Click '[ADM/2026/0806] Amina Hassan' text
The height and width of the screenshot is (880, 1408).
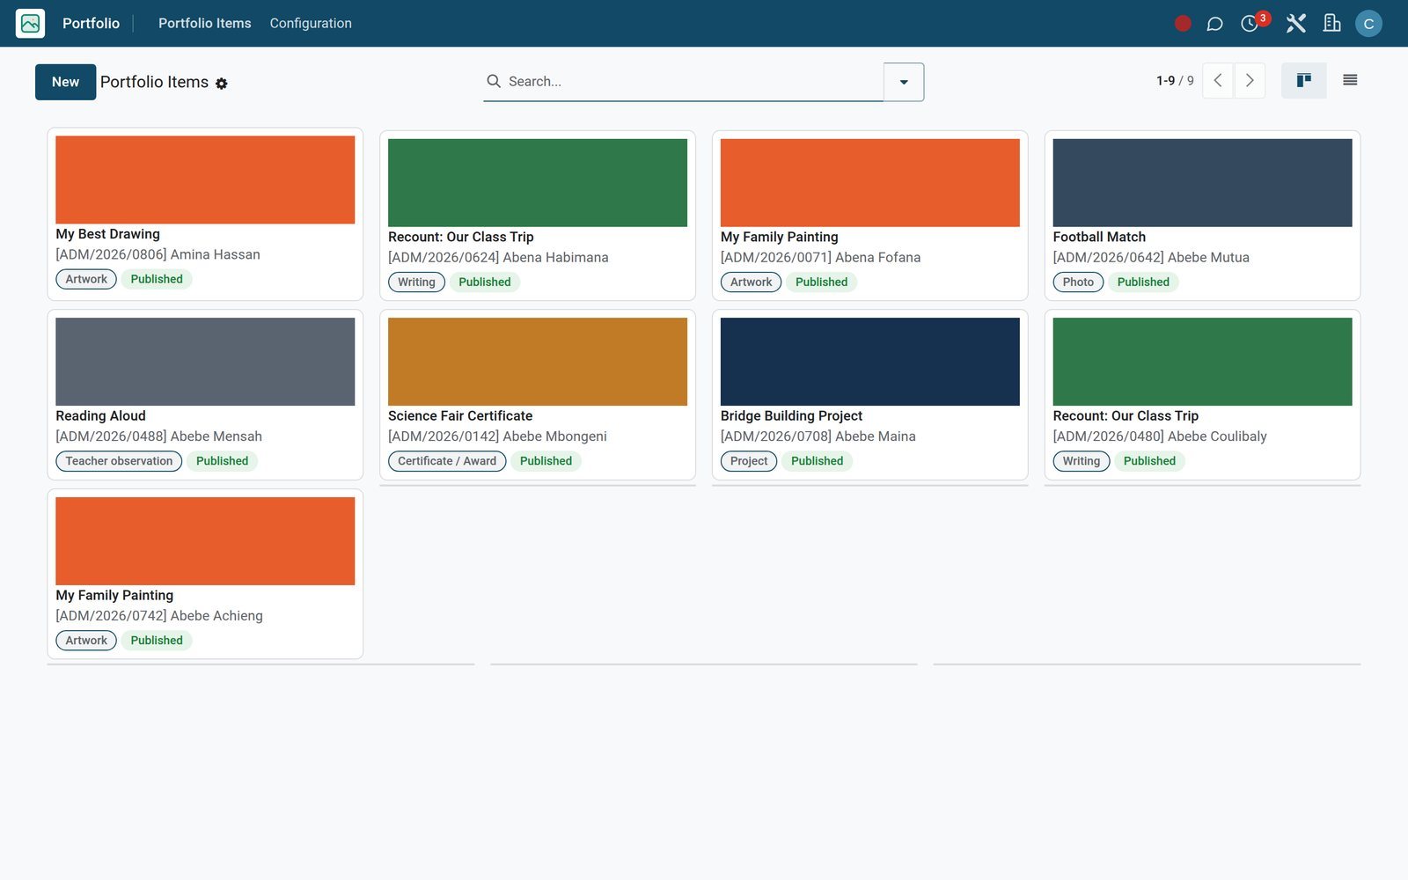click(158, 255)
